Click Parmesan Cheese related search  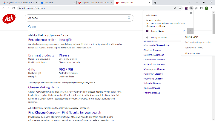[153, 74]
